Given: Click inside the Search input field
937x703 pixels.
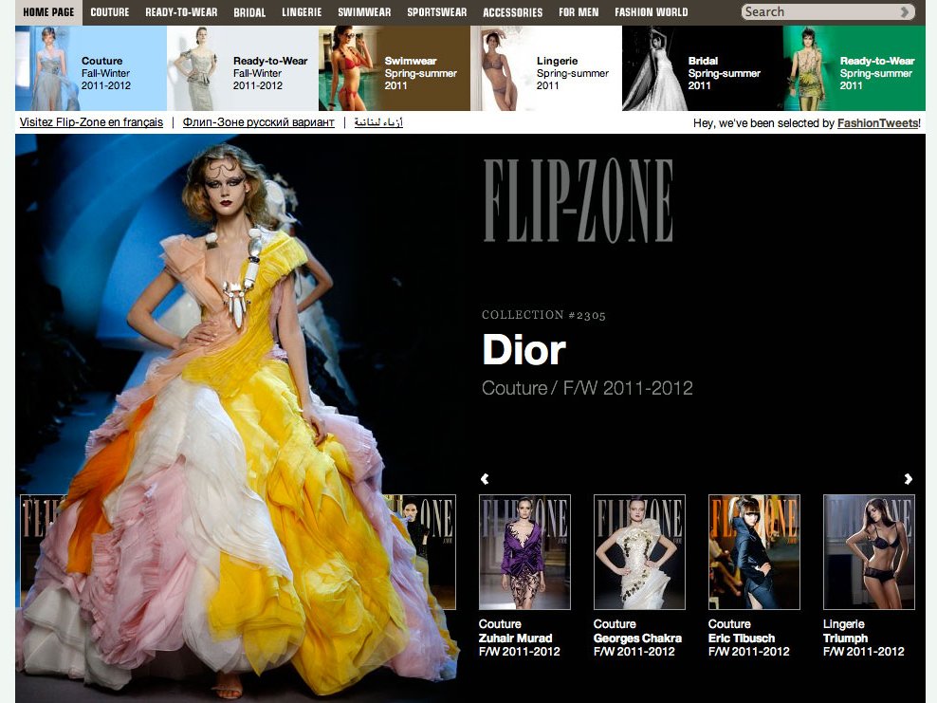Looking at the screenshot, I should (x=825, y=12).
